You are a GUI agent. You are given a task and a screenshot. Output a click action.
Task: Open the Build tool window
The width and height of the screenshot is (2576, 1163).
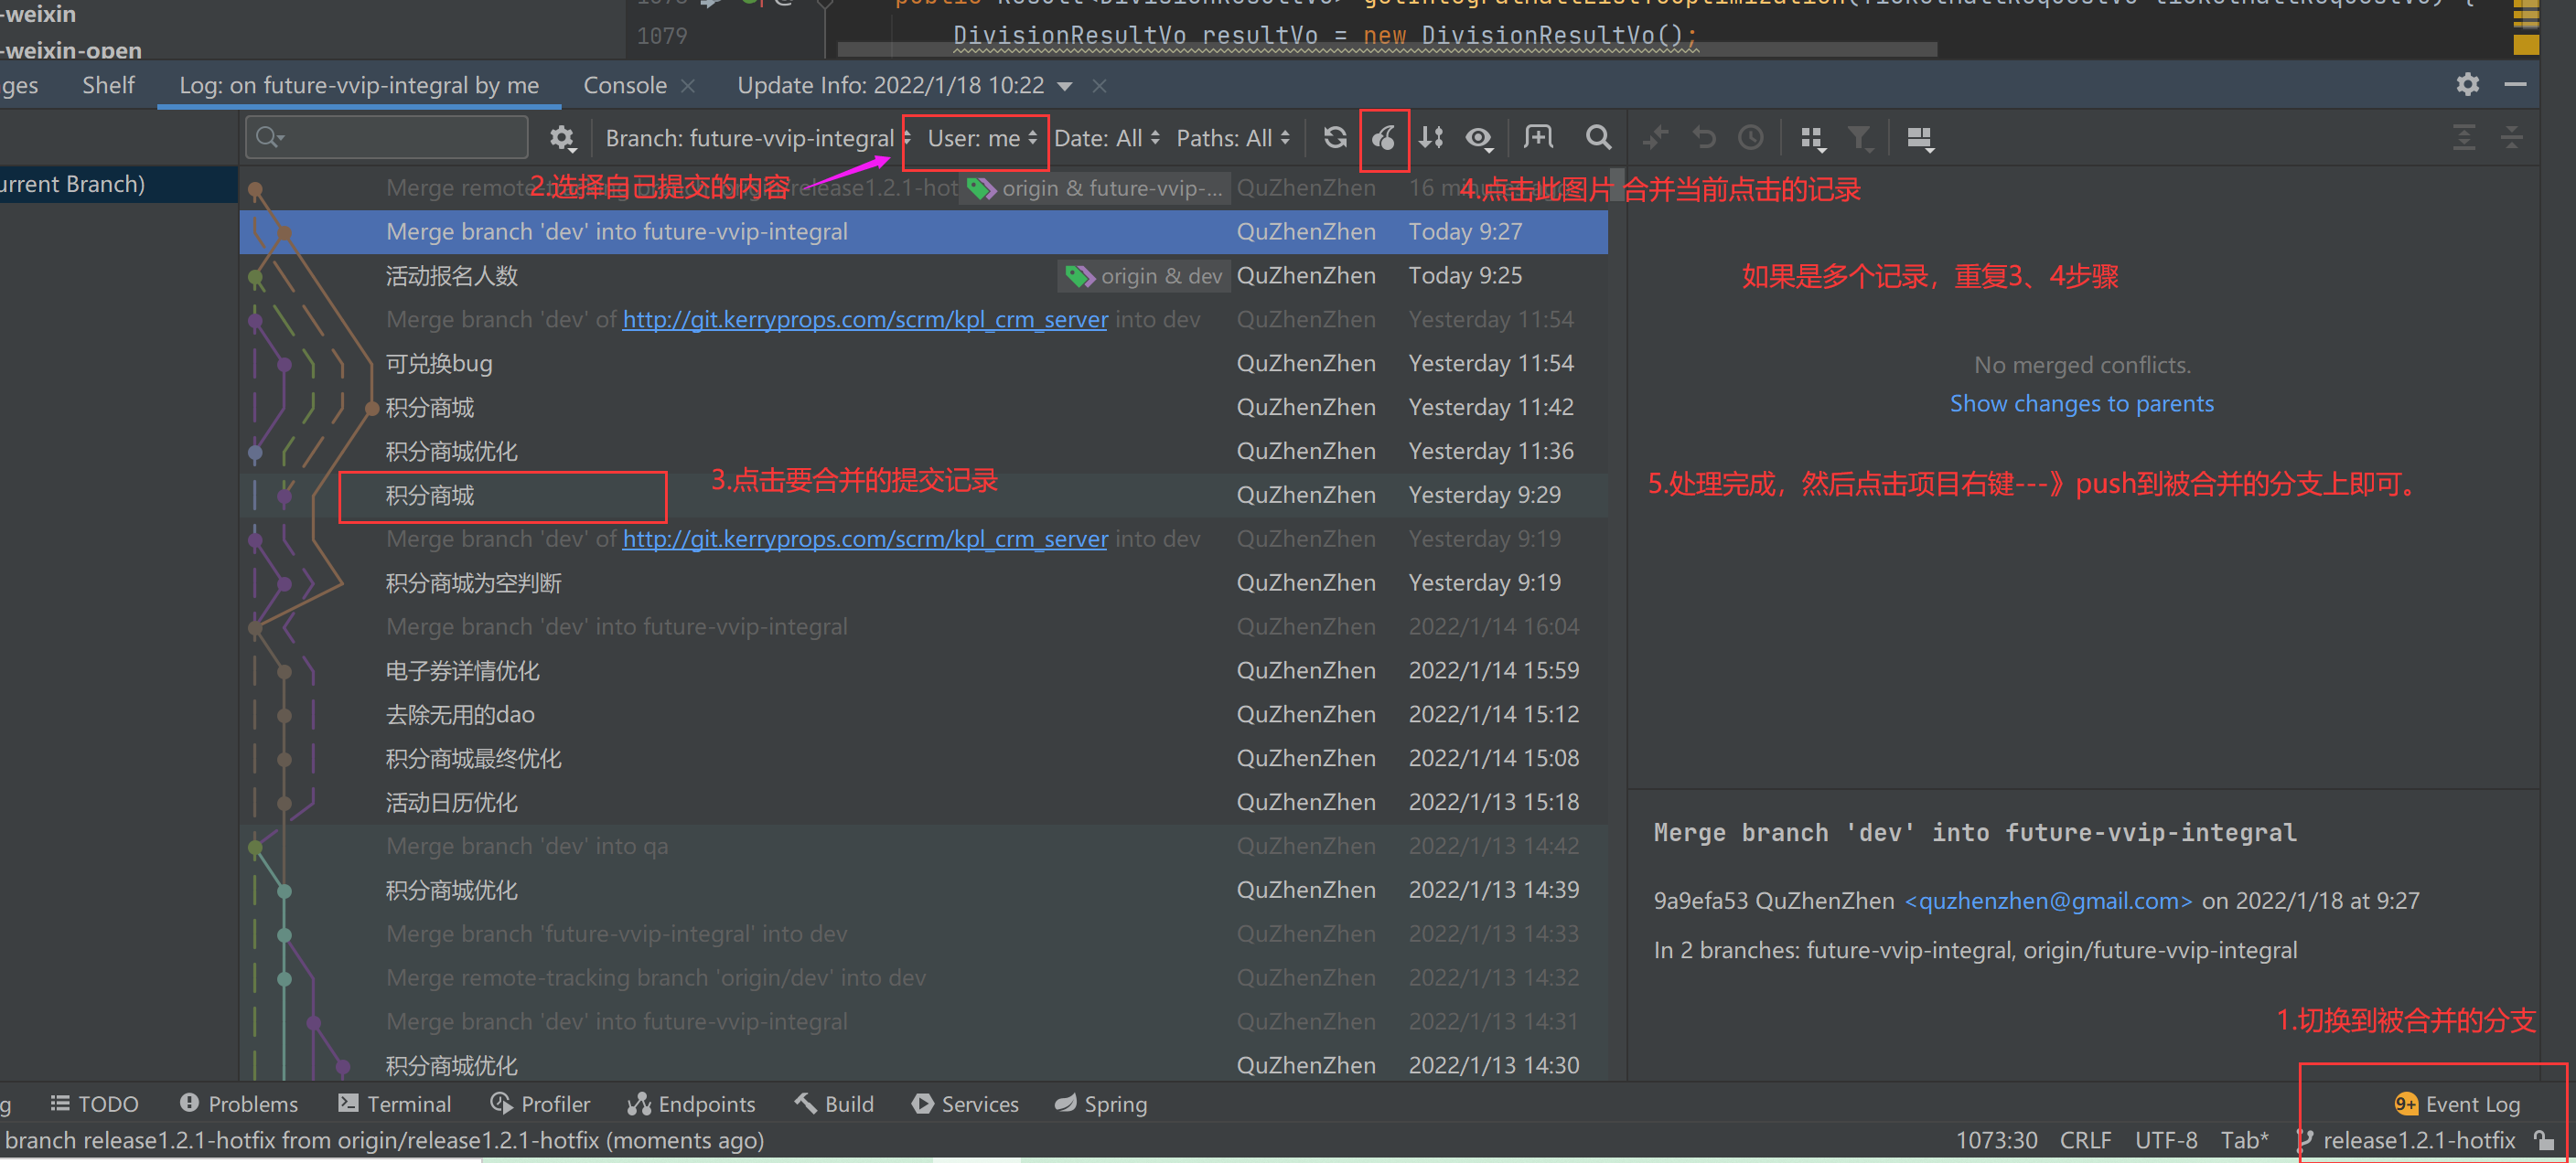pyautogui.click(x=835, y=1104)
